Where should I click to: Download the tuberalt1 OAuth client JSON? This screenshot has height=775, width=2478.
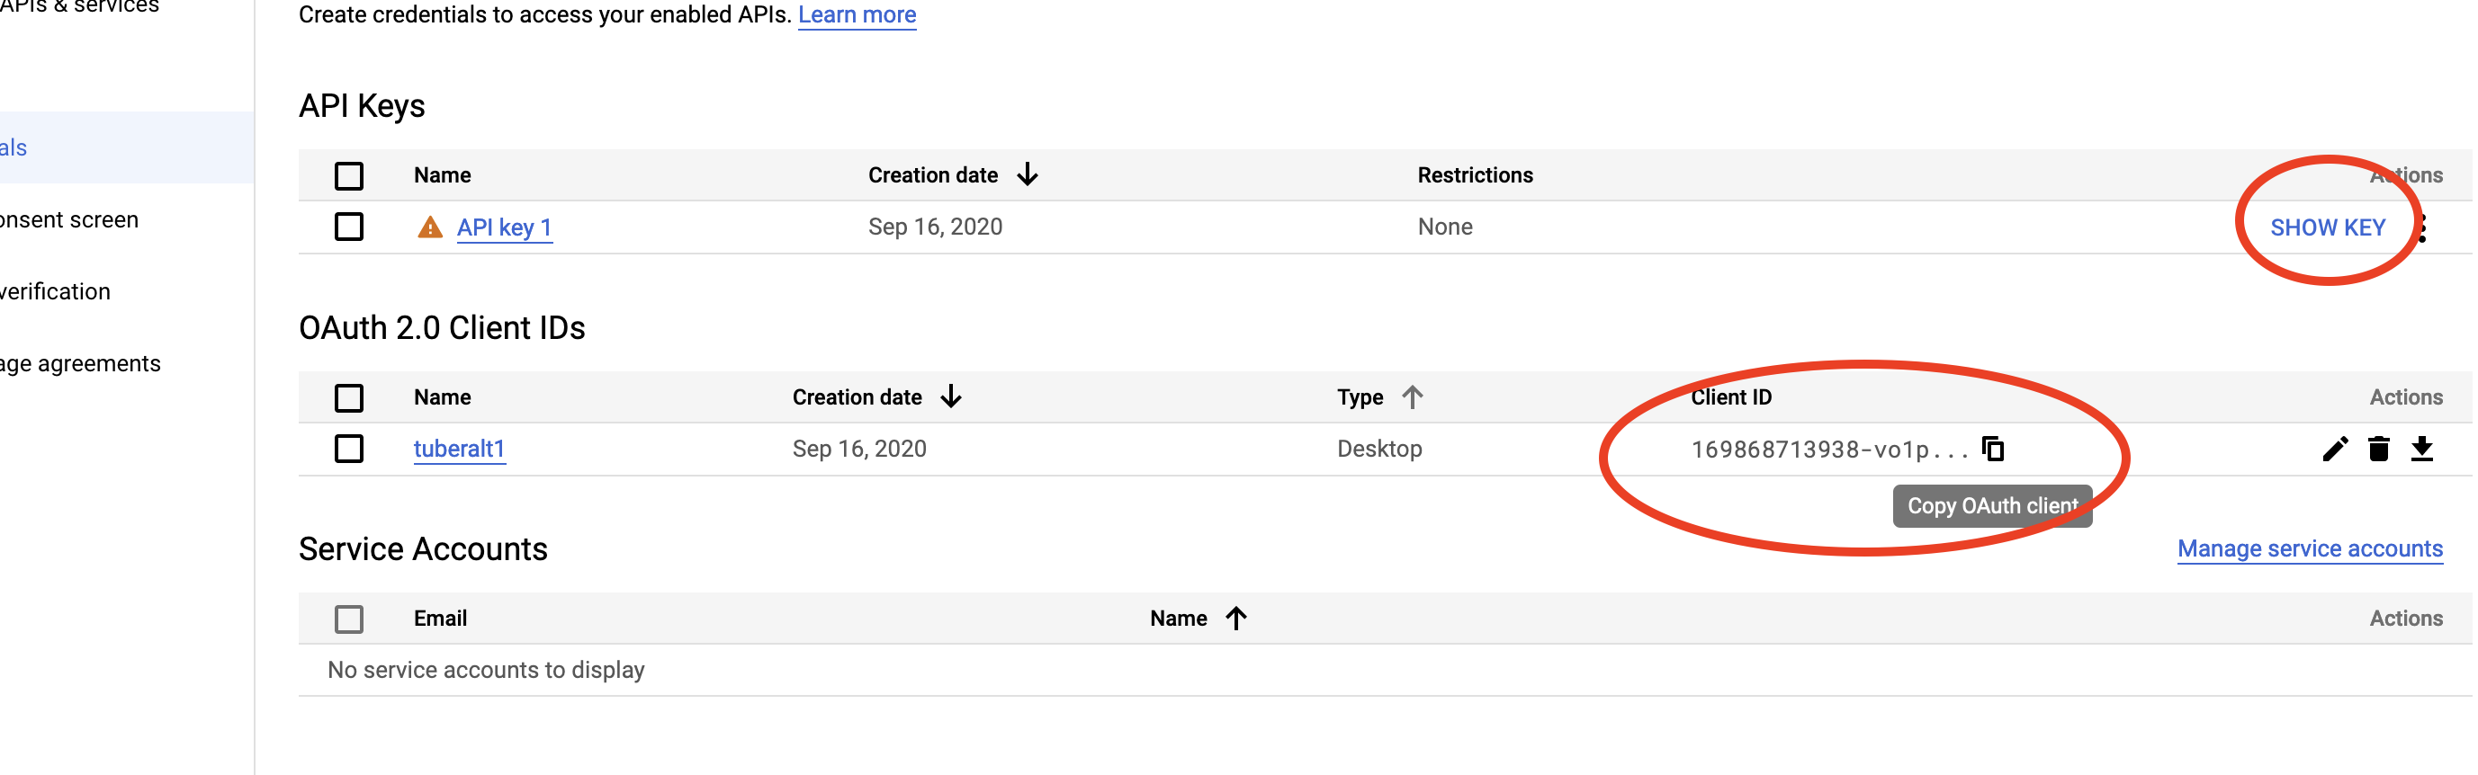(2422, 449)
